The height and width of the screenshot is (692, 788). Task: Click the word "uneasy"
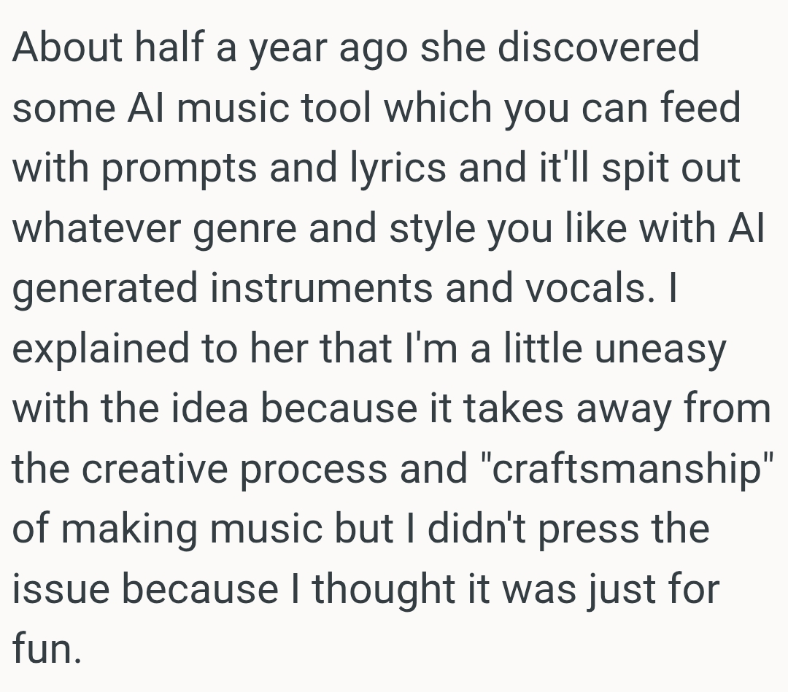(x=660, y=350)
